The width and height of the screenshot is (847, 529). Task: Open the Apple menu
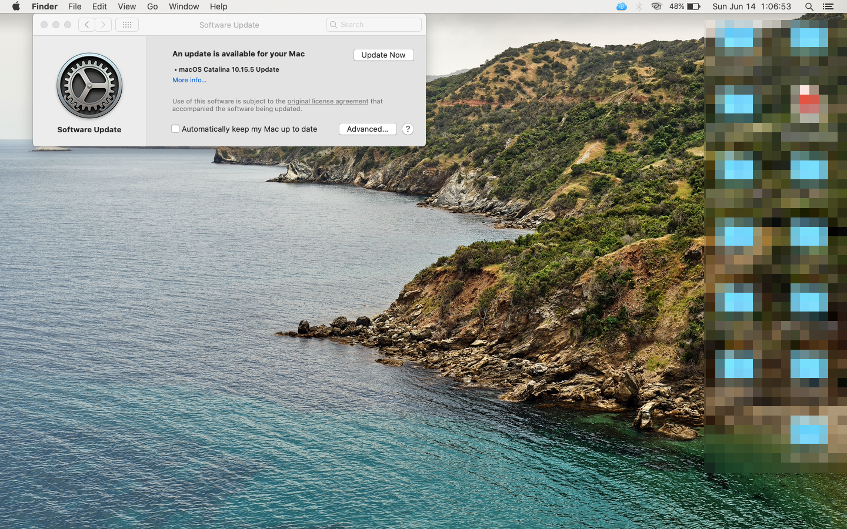point(16,6)
